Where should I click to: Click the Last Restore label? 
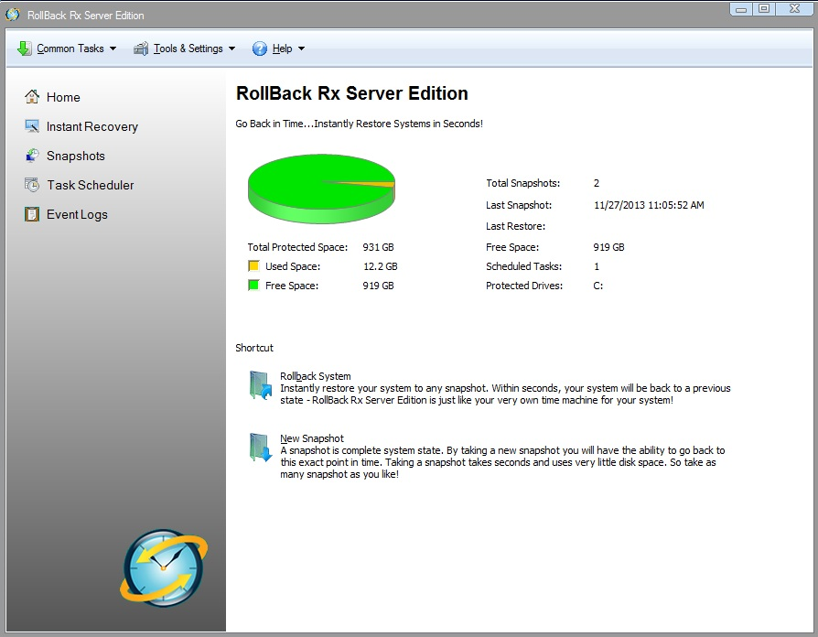click(x=515, y=226)
